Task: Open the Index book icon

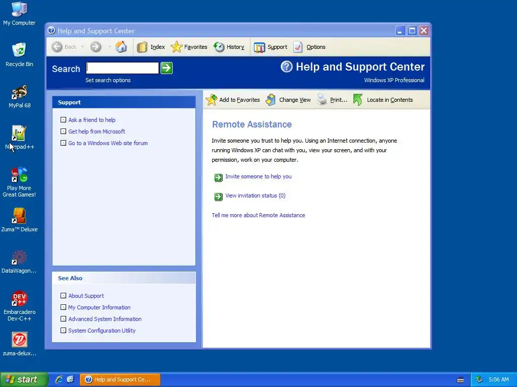Action: coord(142,47)
